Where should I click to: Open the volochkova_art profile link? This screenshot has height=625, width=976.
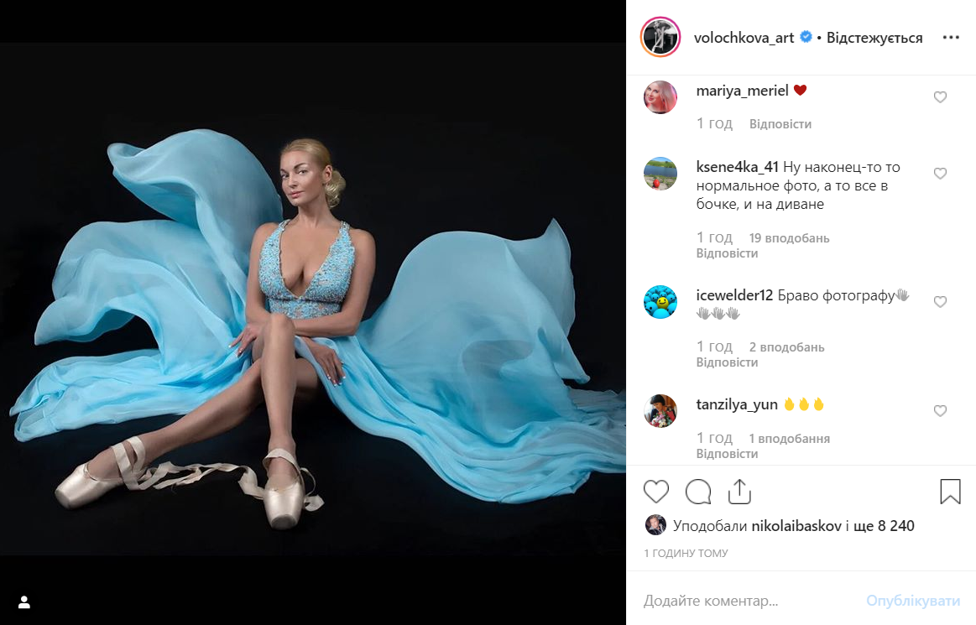(744, 38)
